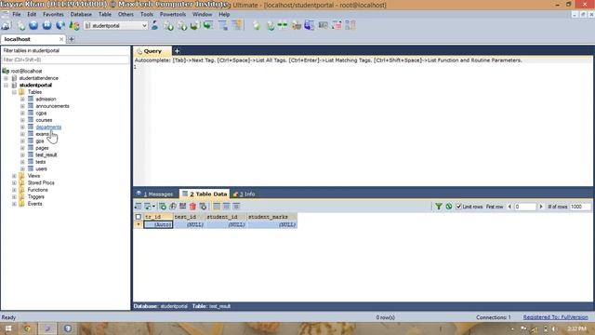Close the localhost connection tab
The image size is (595, 335).
click(61, 39)
